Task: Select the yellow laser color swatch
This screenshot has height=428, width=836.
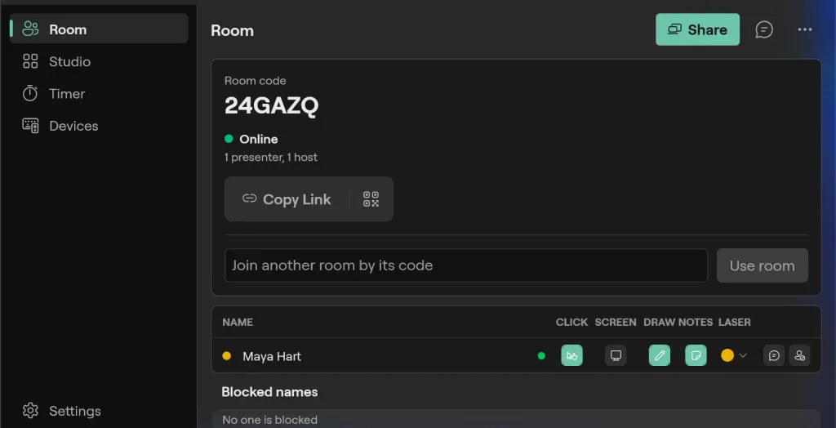Action: 727,355
